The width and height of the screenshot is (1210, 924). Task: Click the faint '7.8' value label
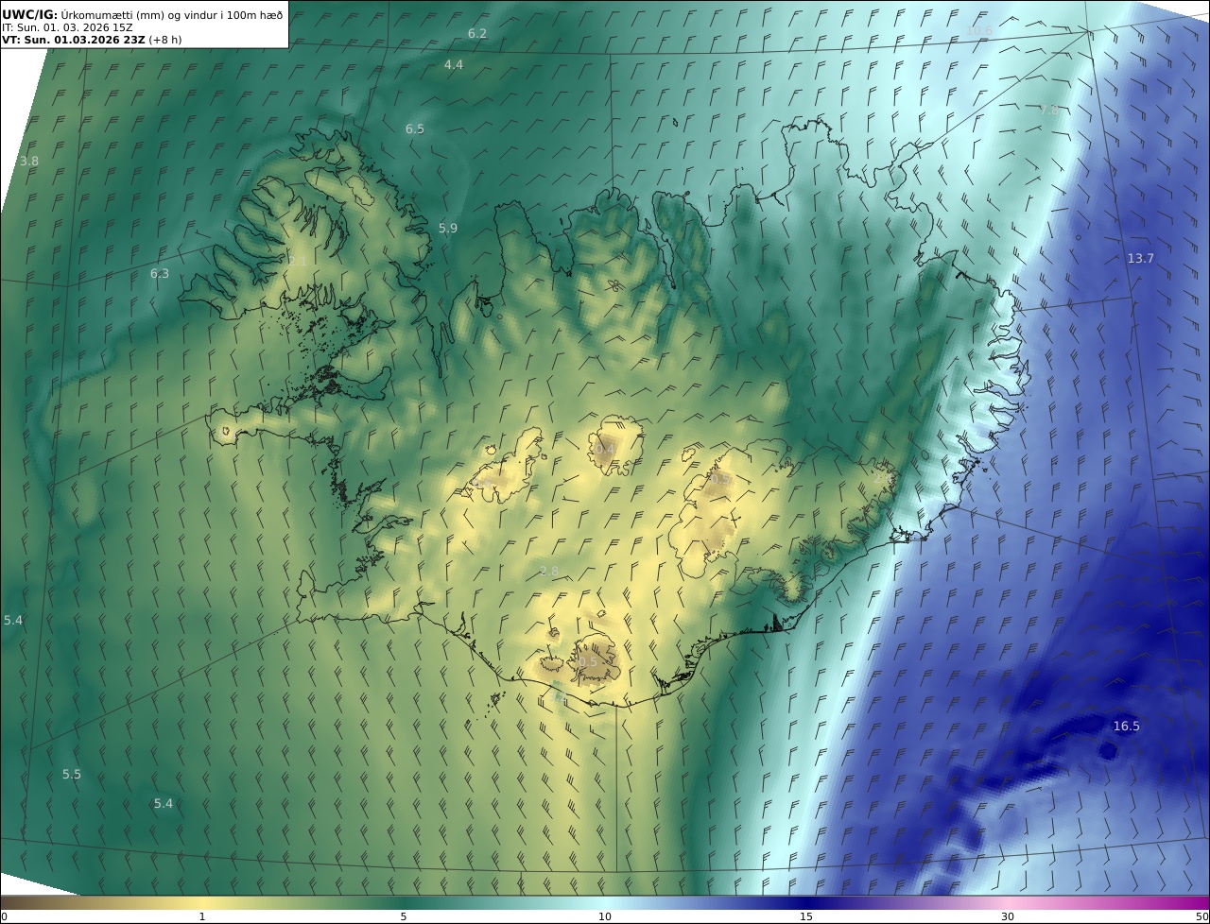(x=1049, y=110)
